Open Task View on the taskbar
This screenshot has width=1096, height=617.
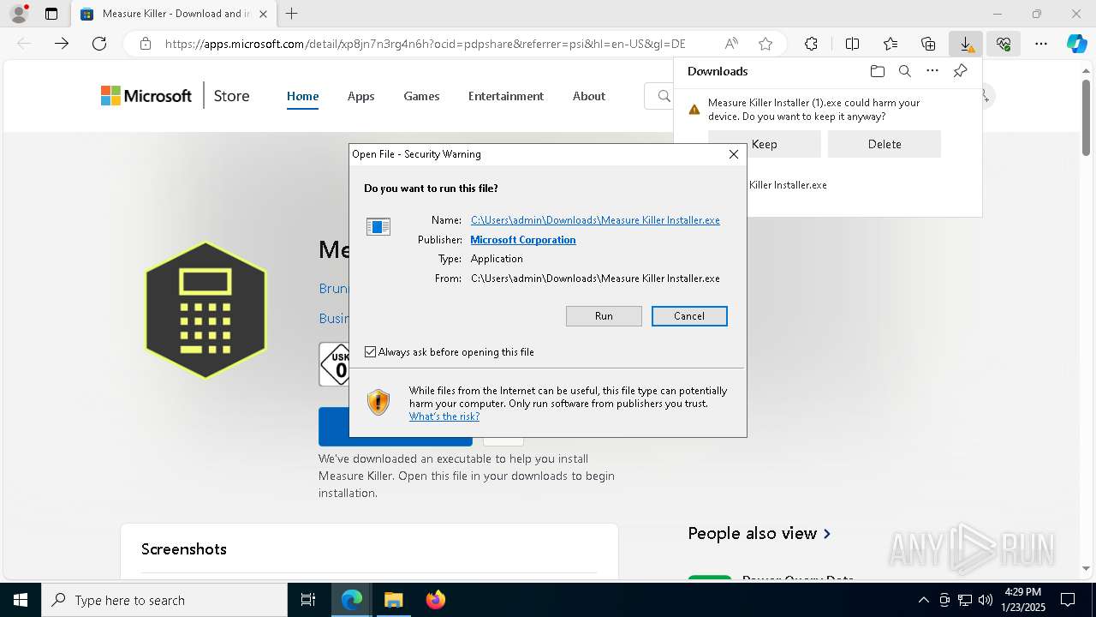coord(308,600)
